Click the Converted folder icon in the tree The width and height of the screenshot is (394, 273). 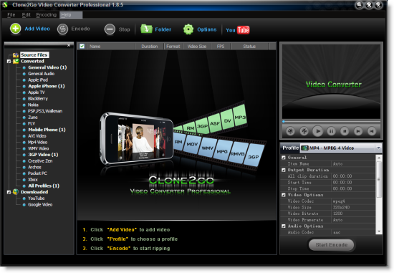(x=16, y=61)
